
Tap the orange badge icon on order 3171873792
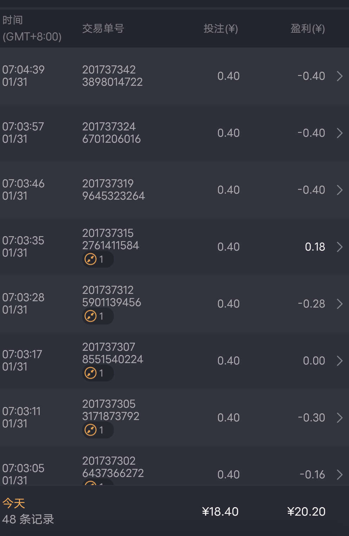pos(91,430)
